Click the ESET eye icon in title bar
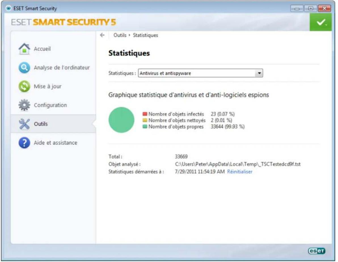This screenshot has width=338, height=262. (x=9, y=8)
